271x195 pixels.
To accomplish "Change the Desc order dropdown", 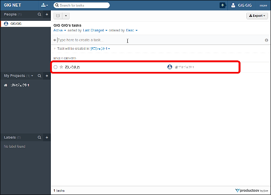I will point(132,30).
